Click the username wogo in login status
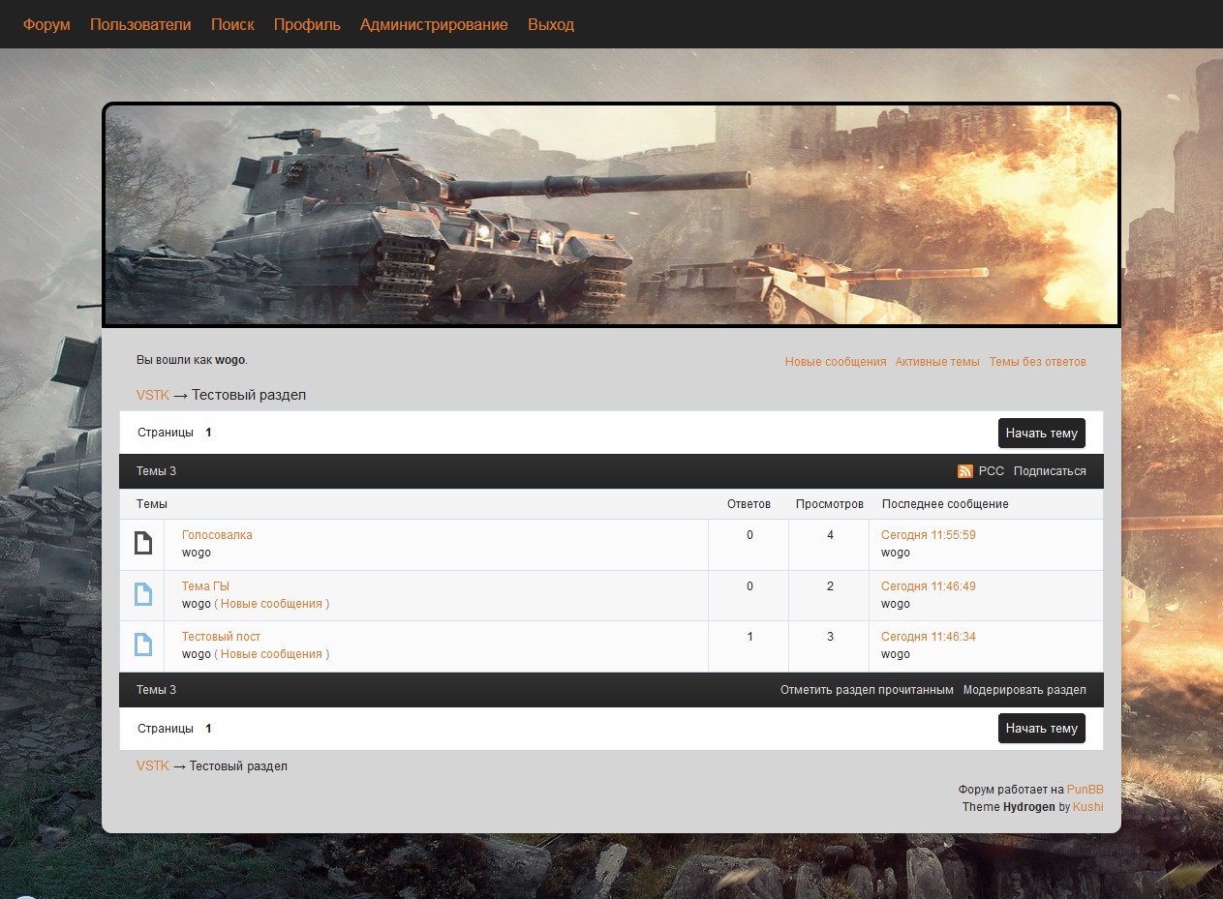Screen dimensions: 1223x899 [229, 360]
